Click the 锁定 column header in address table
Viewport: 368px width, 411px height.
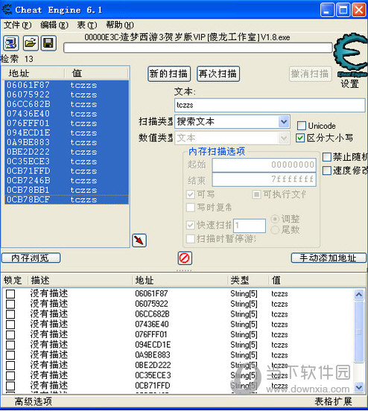pyautogui.click(x=15, y=280)
